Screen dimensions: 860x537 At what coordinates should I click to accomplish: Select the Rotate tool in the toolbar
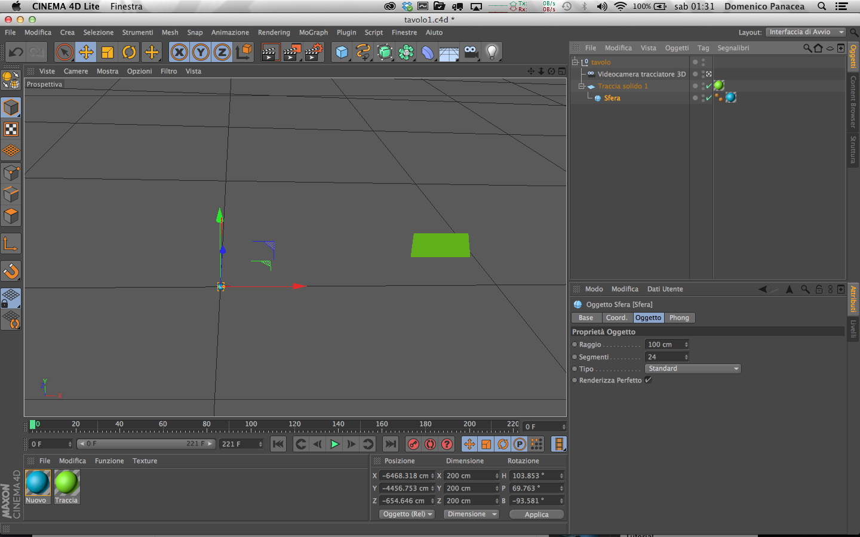pos(129,53)
